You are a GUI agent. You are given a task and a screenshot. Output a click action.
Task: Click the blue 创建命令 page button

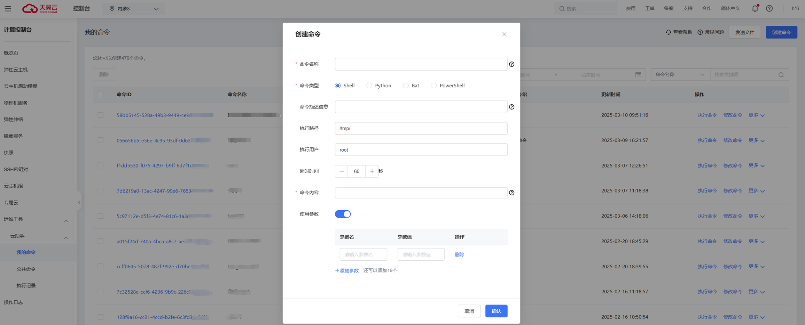click(781, 32)
